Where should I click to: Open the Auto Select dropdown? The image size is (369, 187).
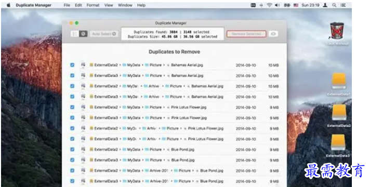tap(104, 34)
